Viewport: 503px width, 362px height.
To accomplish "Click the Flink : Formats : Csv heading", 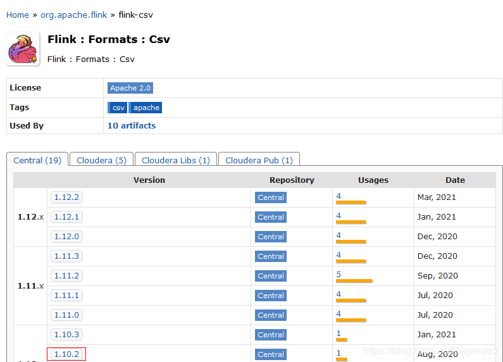I will coord(109,39).
